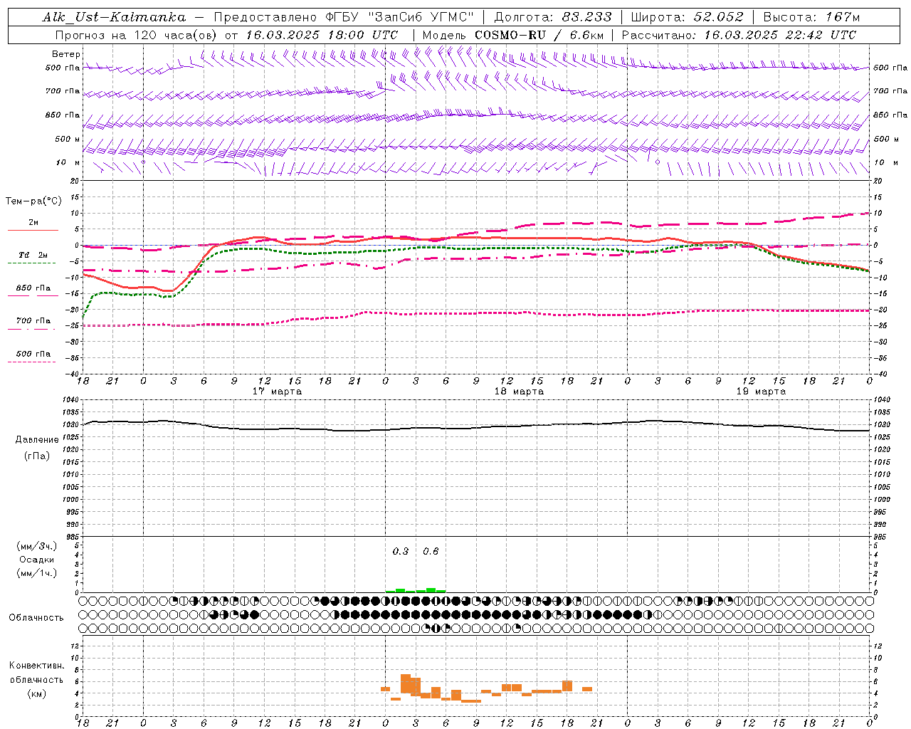Select the 'Долгота: 83.233' header field
911x729 pixels.
pyautogui.click(x=553, y=17)
